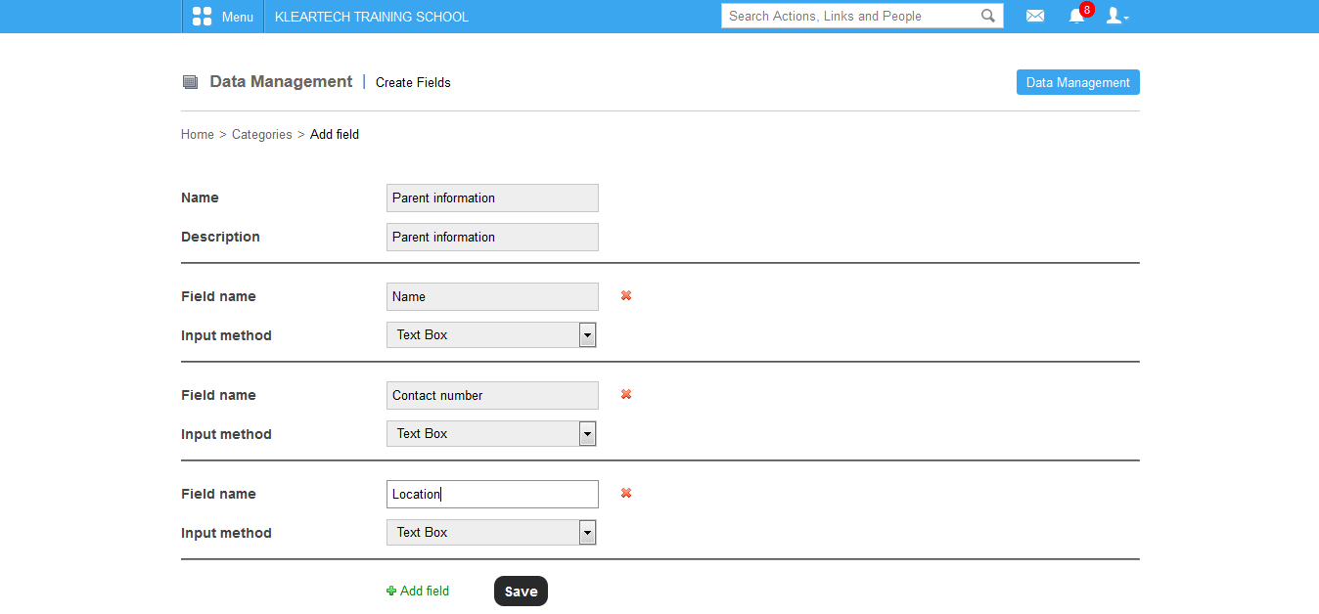Click the Data Management heading icon
1319x614 pixels.
click(190, 82)
